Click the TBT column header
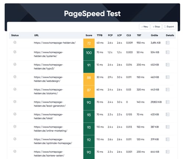Screen dimensions: 184x159 [x=139, y=35]
